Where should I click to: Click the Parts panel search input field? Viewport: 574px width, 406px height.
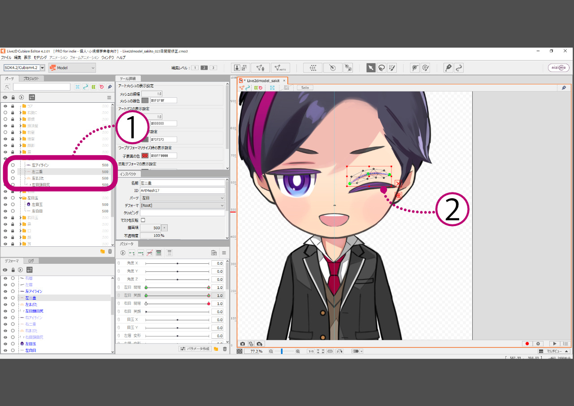[42, 87]
